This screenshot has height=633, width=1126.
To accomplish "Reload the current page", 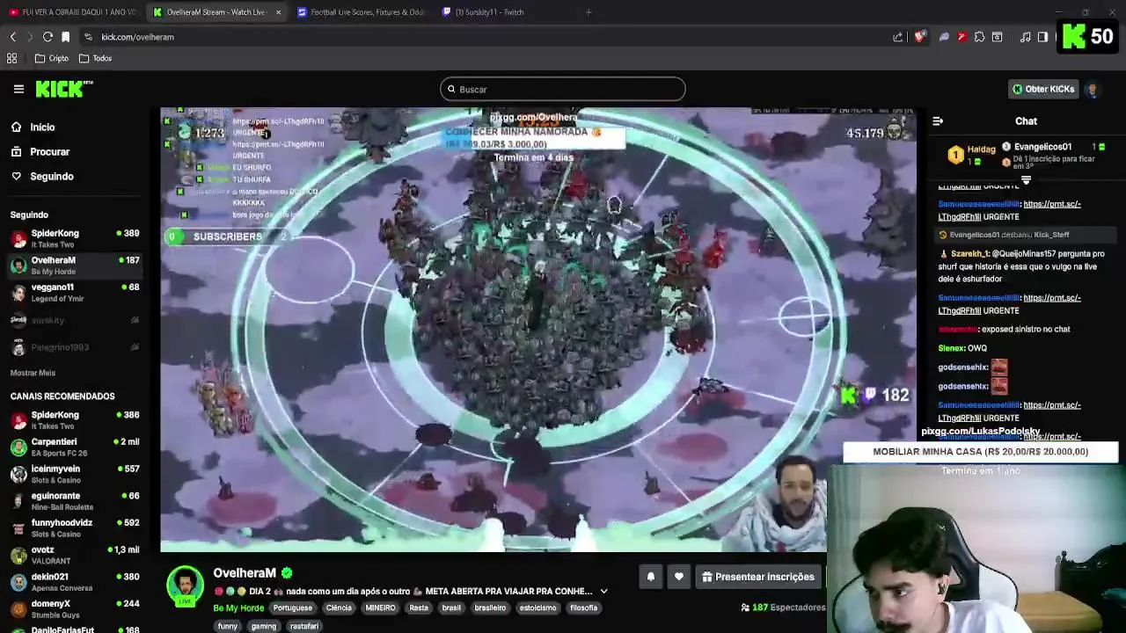I will (48, 37).
